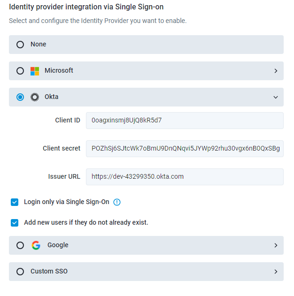Toggle Add new users checkbox

(15, 223)
